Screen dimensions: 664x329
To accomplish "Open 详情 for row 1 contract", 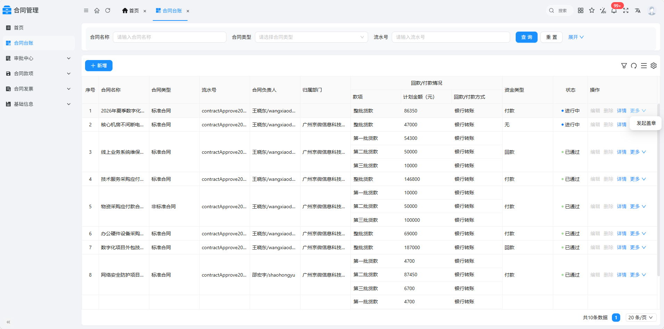I will pyautogui.click(x=622, y=111).
